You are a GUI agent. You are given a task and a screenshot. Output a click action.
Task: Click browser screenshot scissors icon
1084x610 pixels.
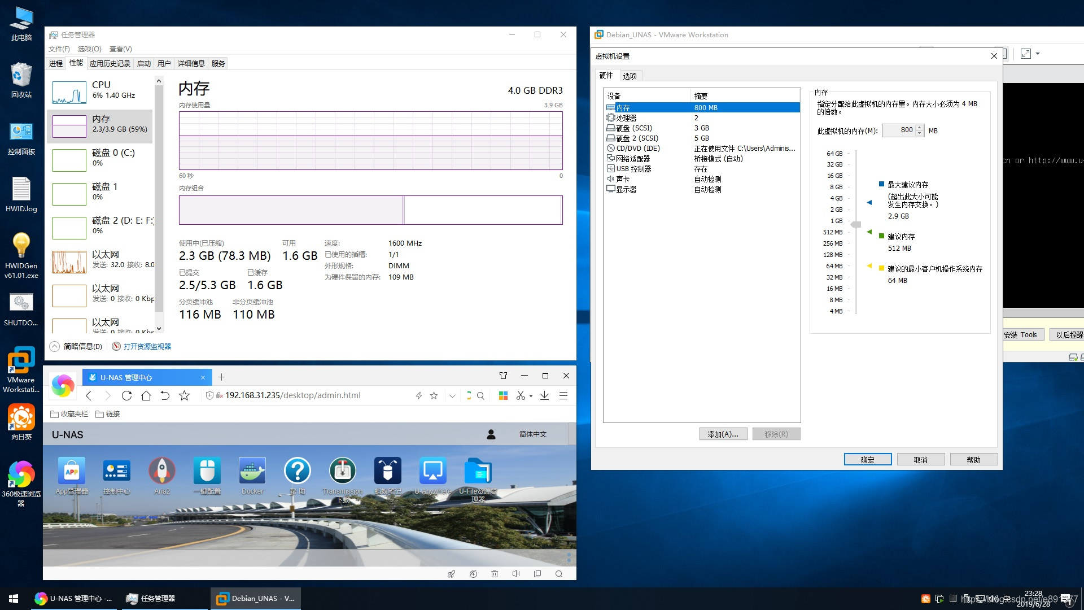pos(521,395)
